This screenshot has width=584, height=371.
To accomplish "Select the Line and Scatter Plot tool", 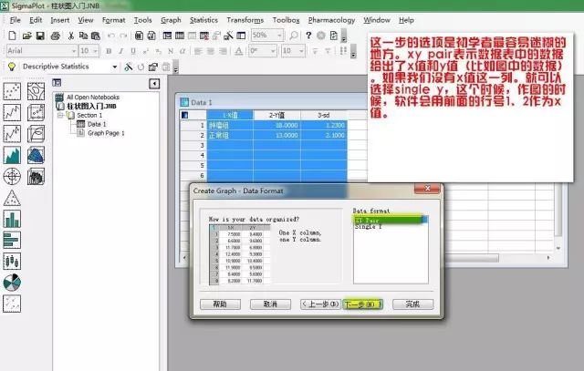I will pos(12,134).
